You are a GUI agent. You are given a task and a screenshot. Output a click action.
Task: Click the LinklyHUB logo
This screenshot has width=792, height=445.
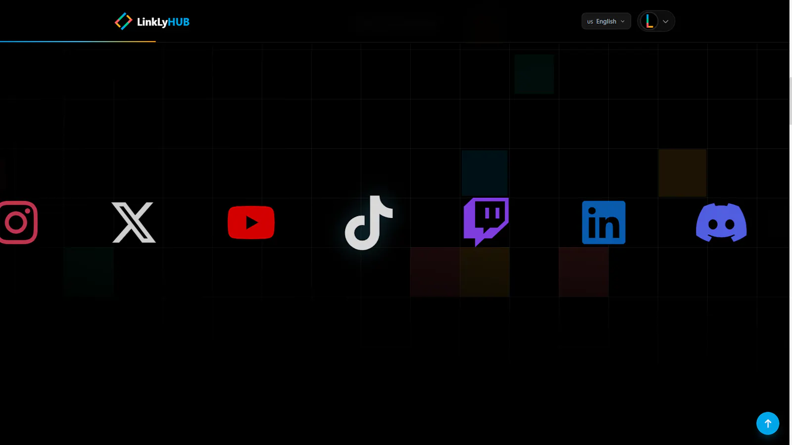click(152, 21)
